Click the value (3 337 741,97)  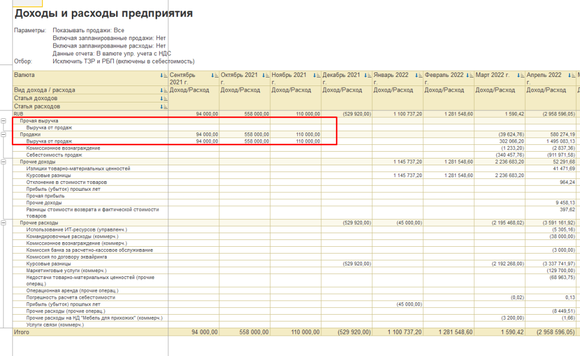559,264
